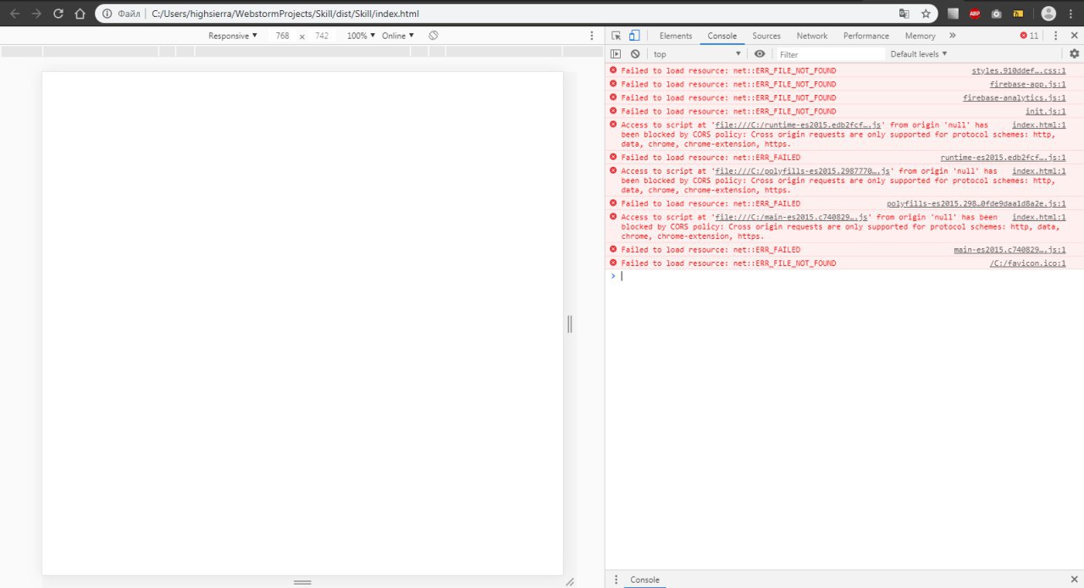View site information icon in address bar
Screen dimensions: 1084x588
(x=108, y=14)
